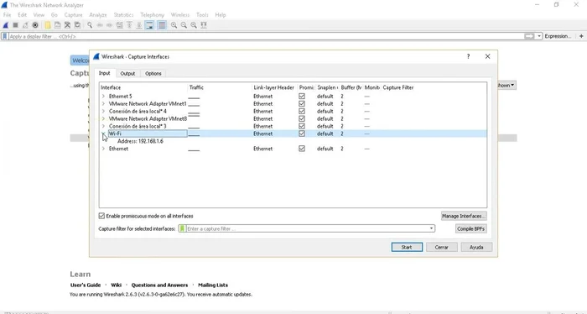Uncheck promiscuous box for VMware VMnet1

tap(302, 104)
